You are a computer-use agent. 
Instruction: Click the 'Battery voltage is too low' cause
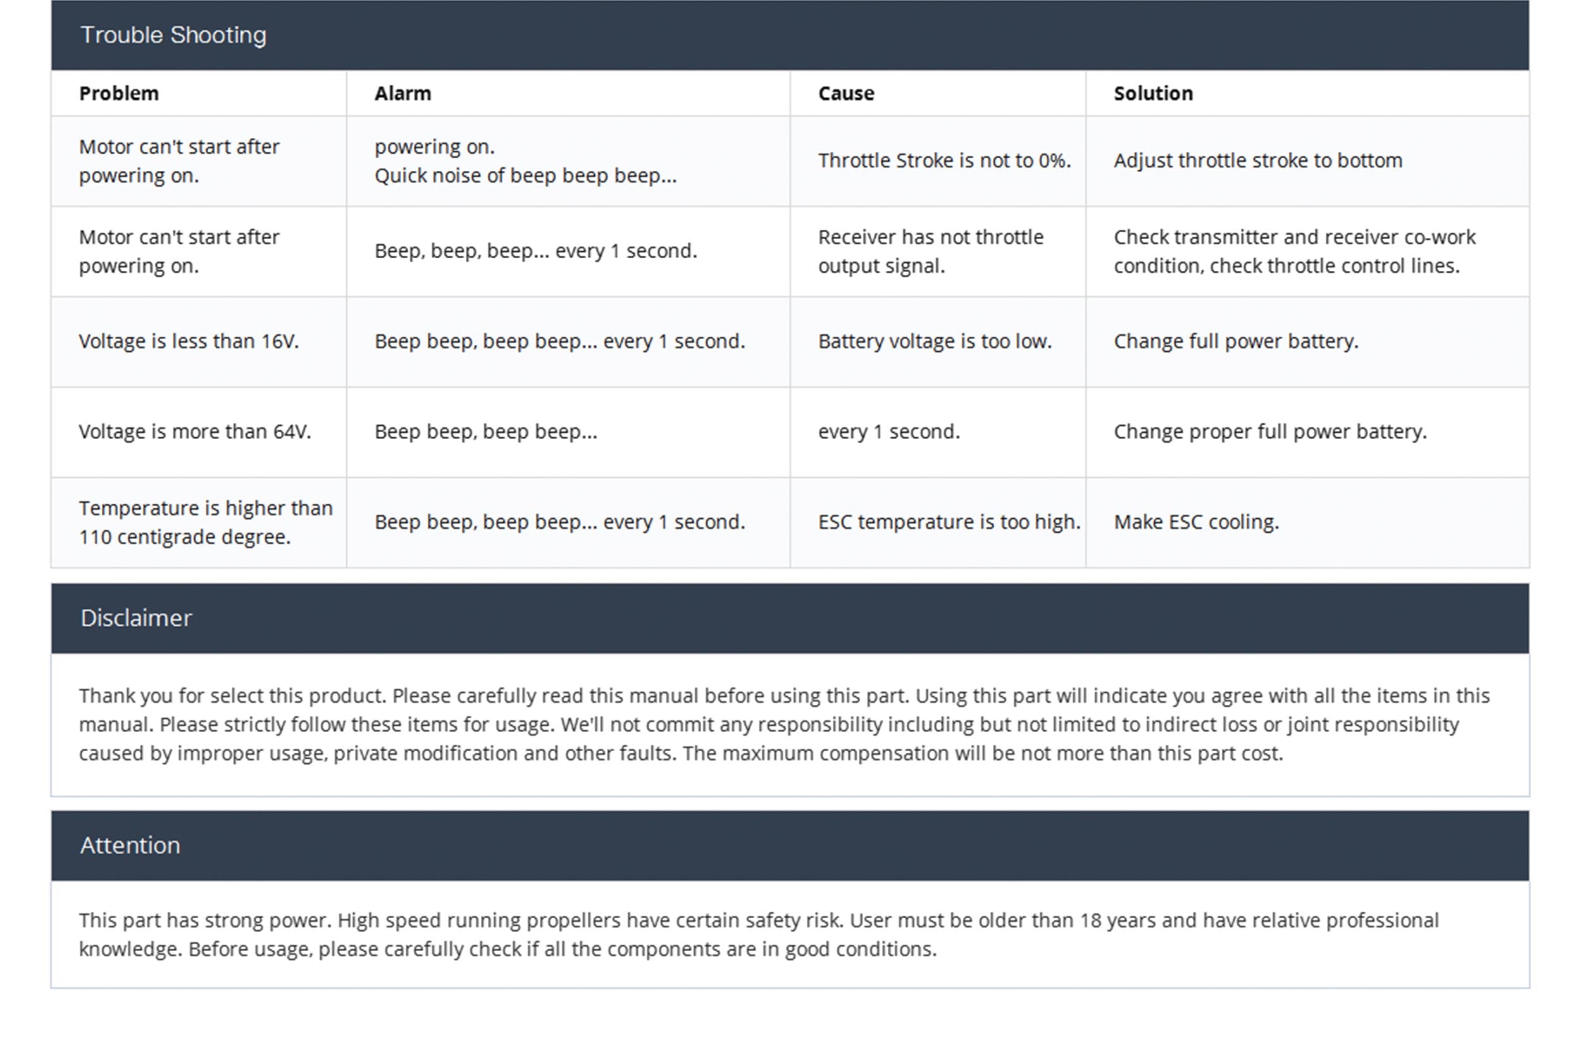934,341
